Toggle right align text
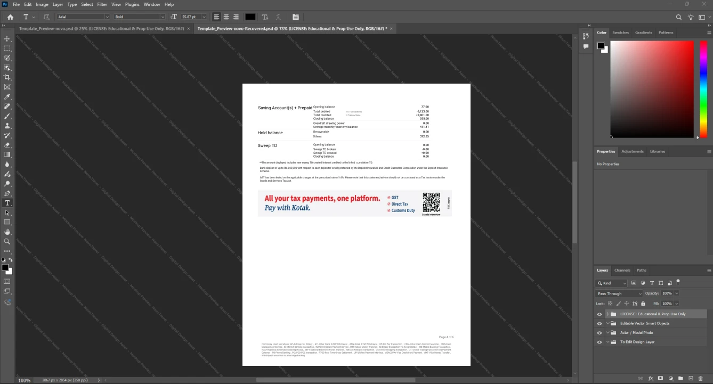Image resolution: width=713 pixels, height=384 pixels. coord(236,17)
